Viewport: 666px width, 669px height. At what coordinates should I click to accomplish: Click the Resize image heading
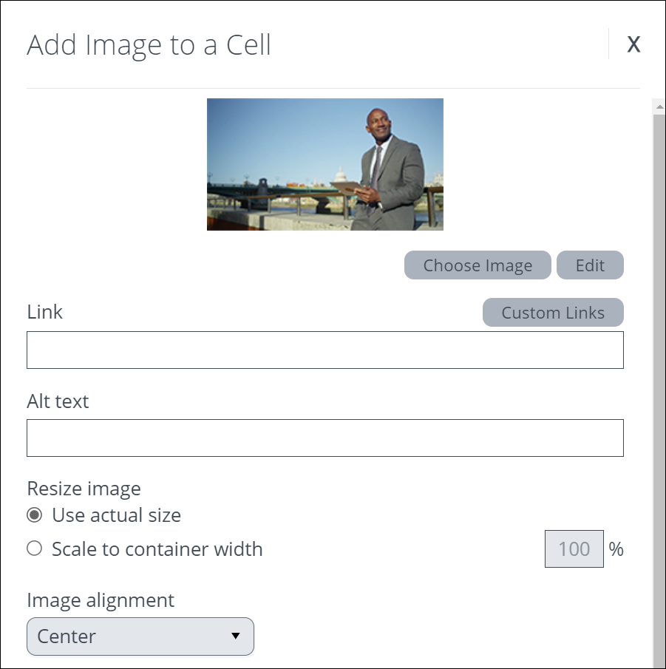(x=84, y=489)
